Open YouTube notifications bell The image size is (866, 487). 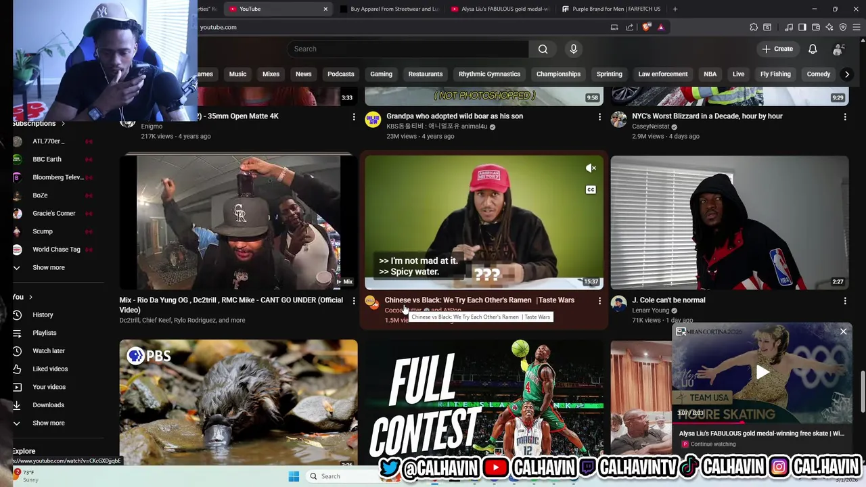click(x=813, y=49)
